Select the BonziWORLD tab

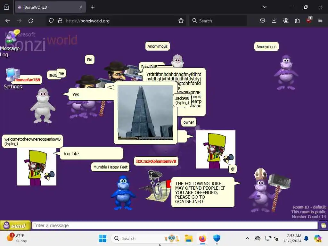coord(50,7)
